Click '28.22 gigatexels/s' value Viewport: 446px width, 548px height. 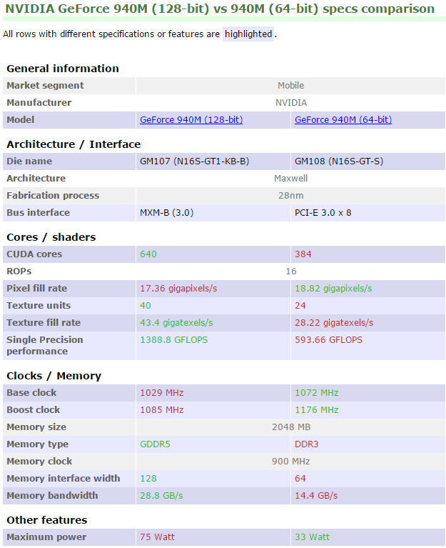(x=334, y=322)
